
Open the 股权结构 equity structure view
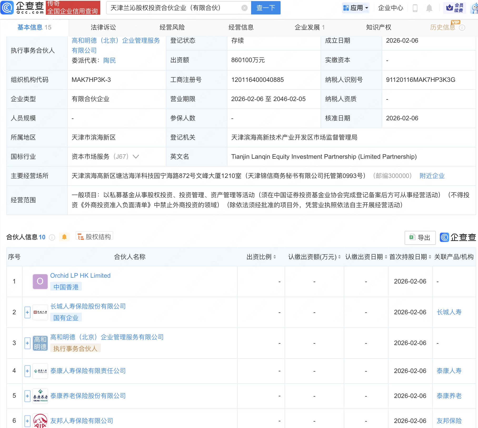94,237
